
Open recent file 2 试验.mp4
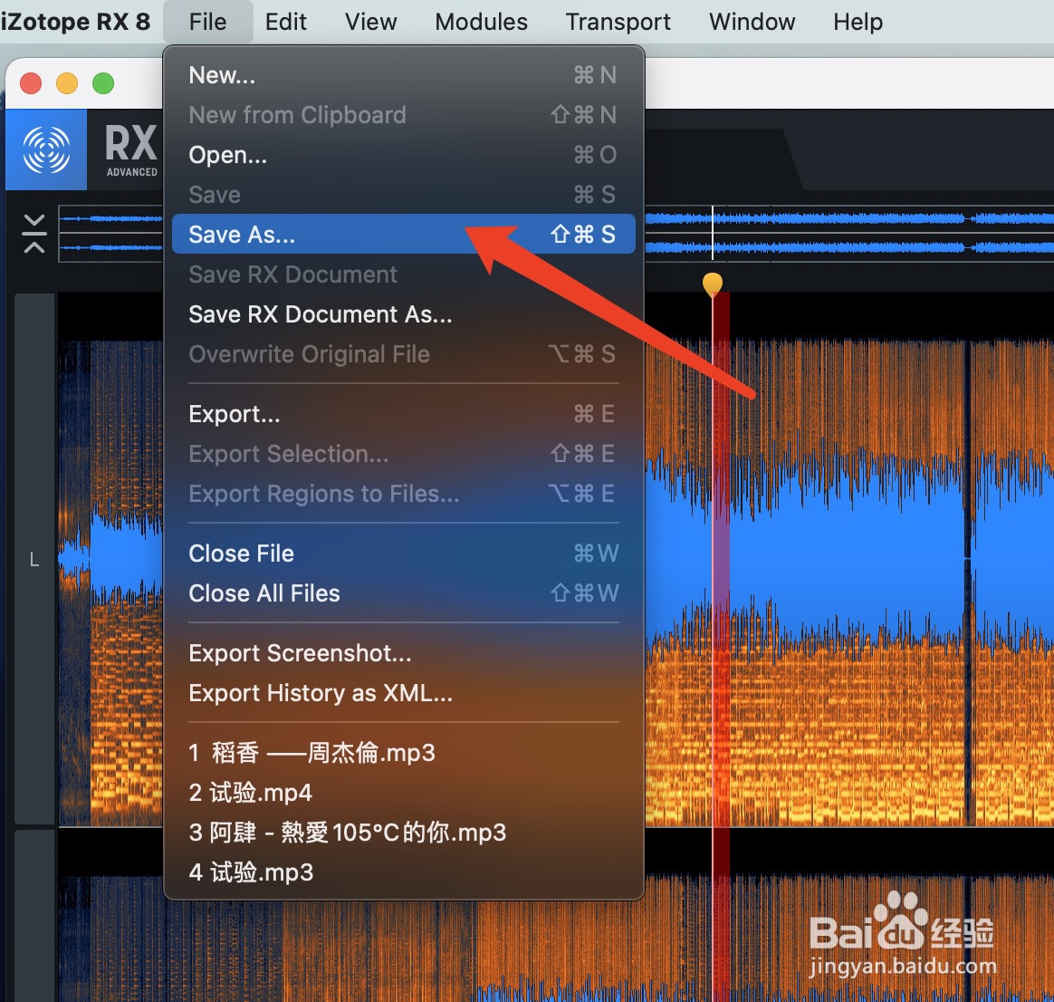[x=403, y=793]
